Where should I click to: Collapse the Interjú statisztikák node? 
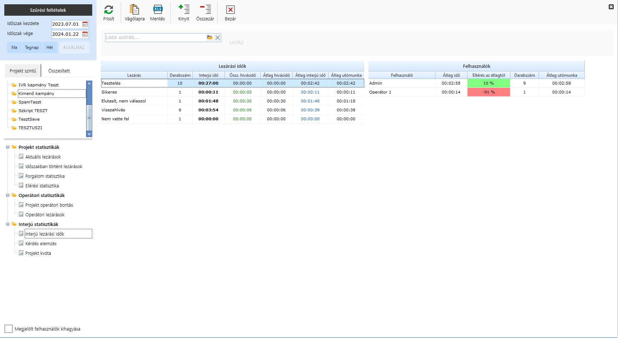8,224
